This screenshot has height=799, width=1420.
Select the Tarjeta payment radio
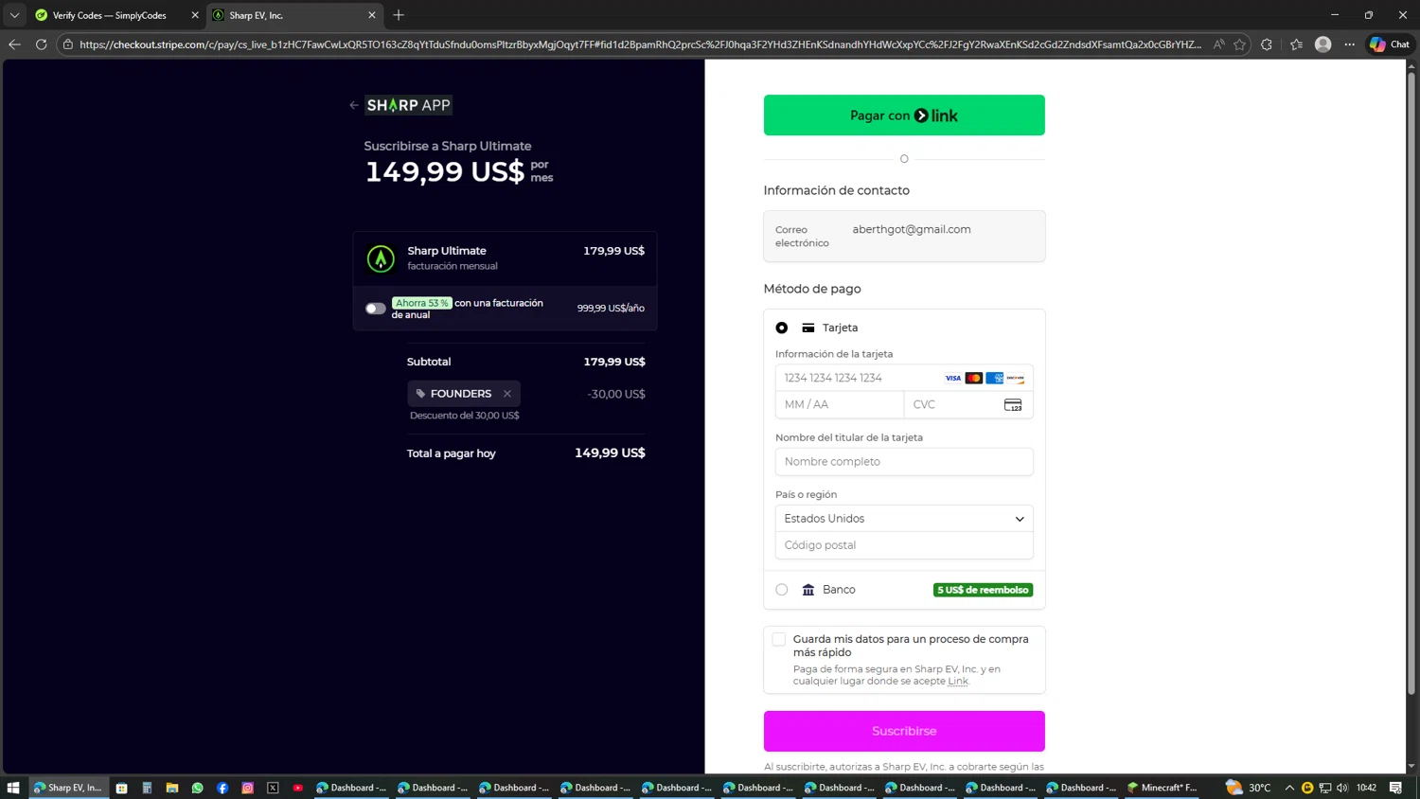tap(782, 328)
